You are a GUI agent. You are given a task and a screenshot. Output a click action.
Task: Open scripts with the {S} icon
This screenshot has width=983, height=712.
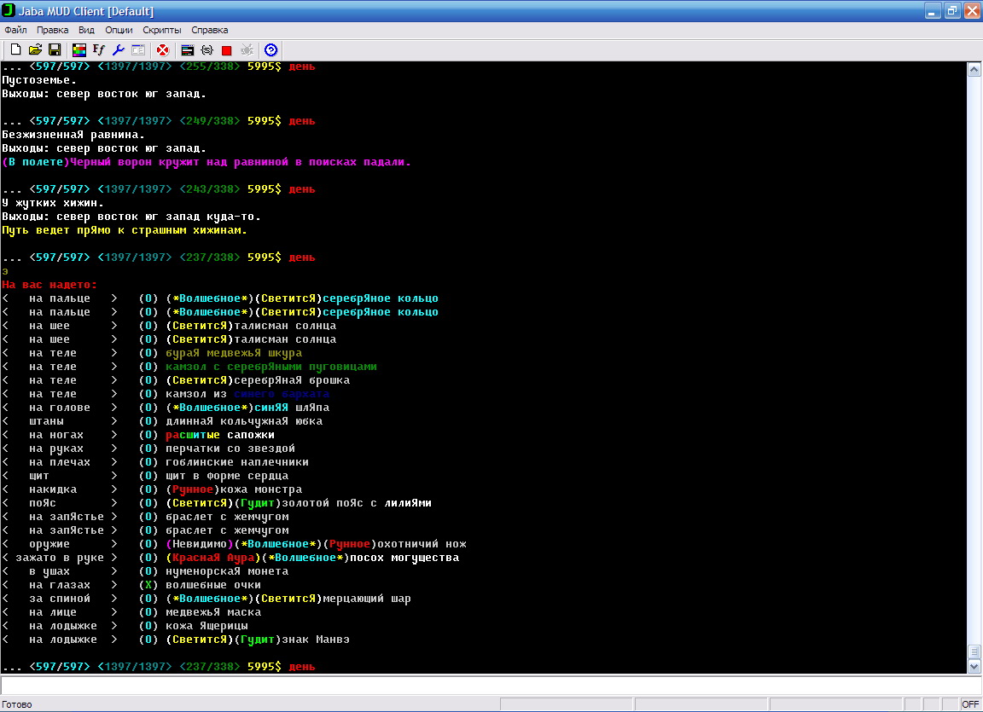(206, 50)
